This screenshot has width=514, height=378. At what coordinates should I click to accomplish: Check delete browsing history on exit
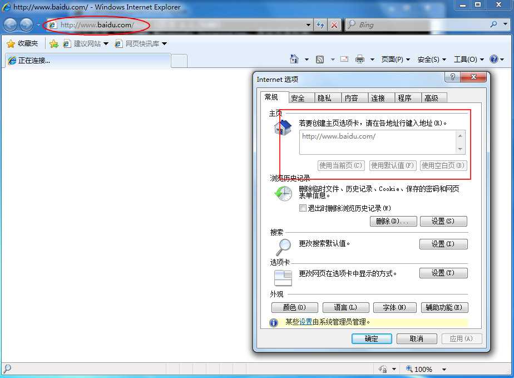(303, 208)
